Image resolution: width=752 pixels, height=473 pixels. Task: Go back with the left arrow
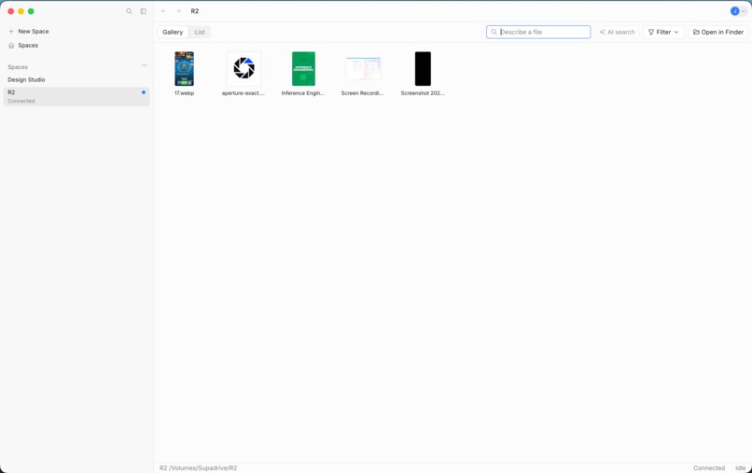164,11
